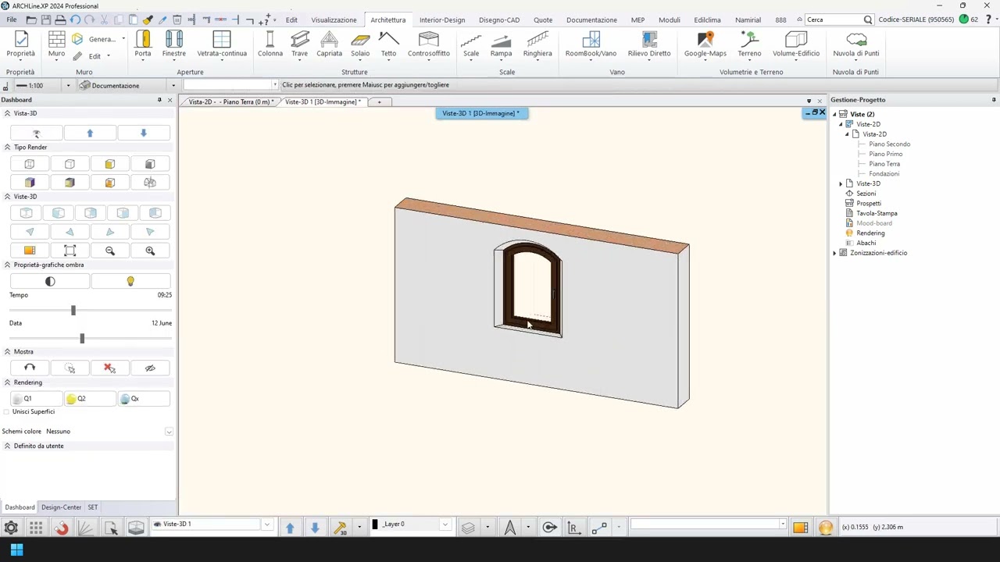Pick the Rampa ramp tool
This screenshot has width=1000, height=562.
tap(501, 44)
